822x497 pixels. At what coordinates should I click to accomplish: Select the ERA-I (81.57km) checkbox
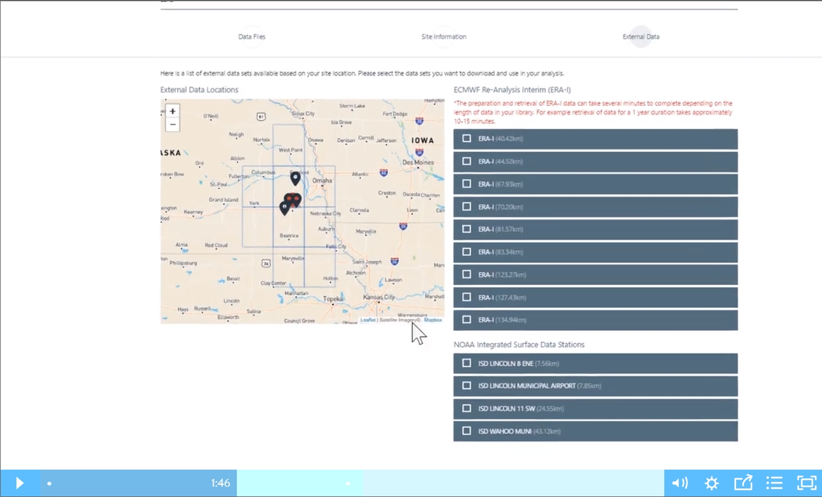coord(466,229)
